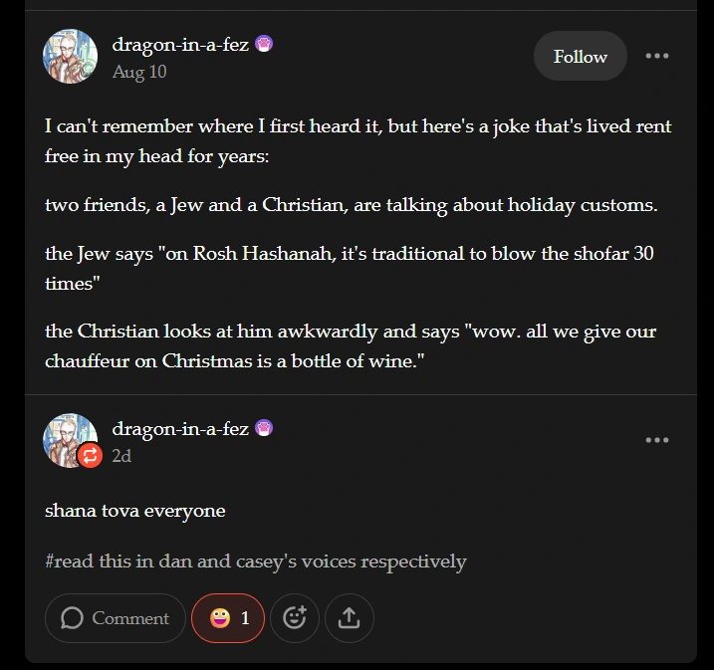Click the 2d timestamp
The width and height of the screenshot is (714, 670).
coord(121,456)
